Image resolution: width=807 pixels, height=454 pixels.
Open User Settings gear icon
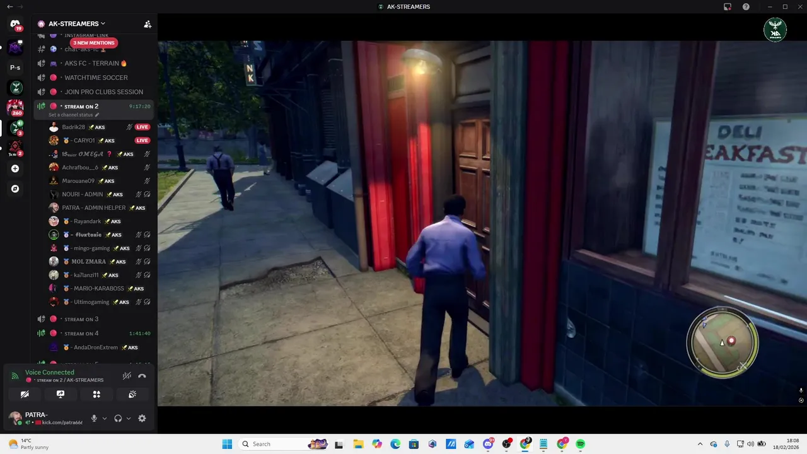(142, 418)
